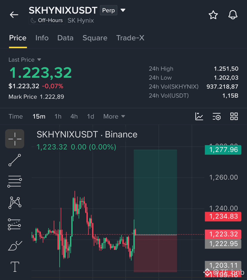Image resolution: width=247 pixels, height=280 pixels.
Task: Expand the More timeframes dropdown
Action: 114,116
